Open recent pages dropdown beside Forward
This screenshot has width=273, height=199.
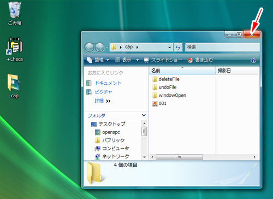(x=107, y=48)
